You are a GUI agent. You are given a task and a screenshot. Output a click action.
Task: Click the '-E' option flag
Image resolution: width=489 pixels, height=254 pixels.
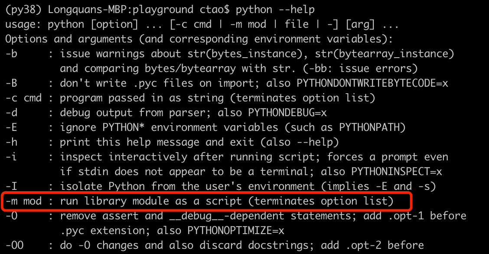click(12, 127)
